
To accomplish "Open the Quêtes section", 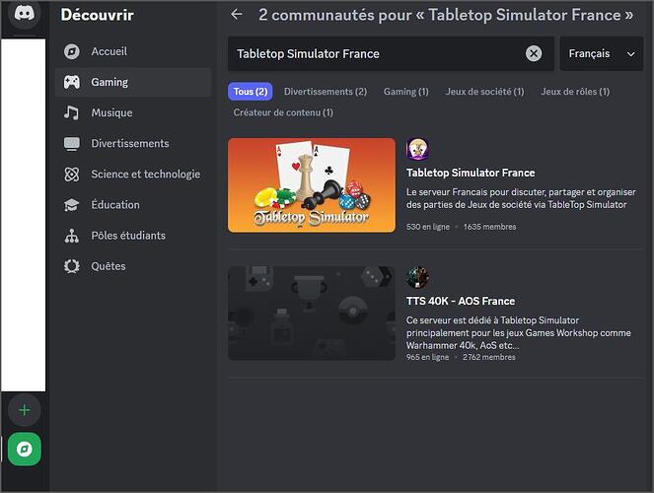I will coord(133,266).
